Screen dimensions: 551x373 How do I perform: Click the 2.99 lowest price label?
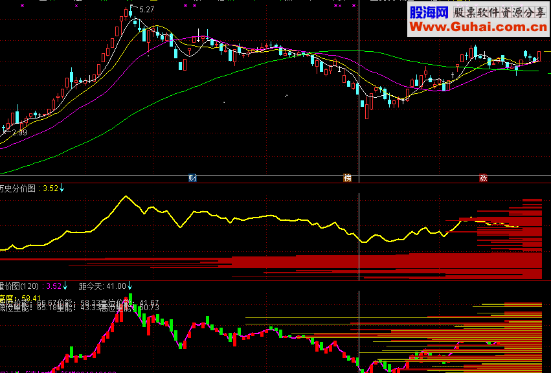point(19,133)
